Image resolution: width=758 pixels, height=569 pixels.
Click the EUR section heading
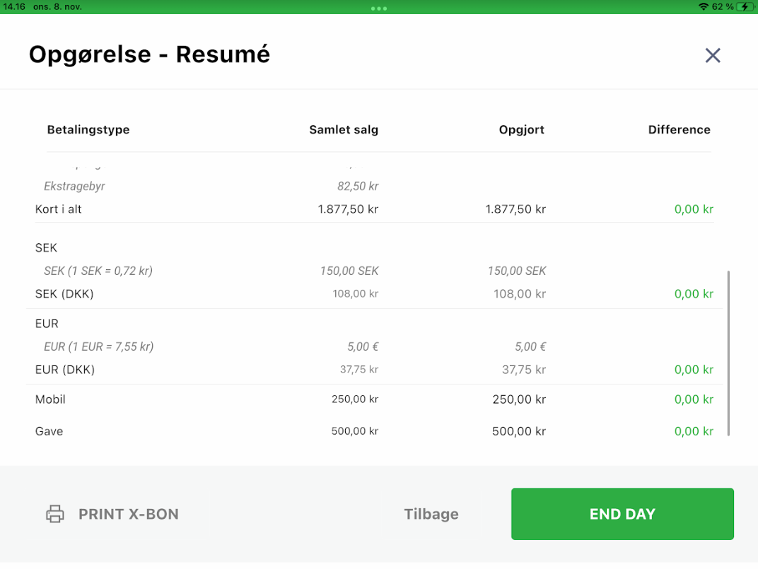47,324
